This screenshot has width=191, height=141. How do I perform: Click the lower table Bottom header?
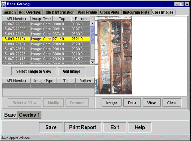coord(85,81)
